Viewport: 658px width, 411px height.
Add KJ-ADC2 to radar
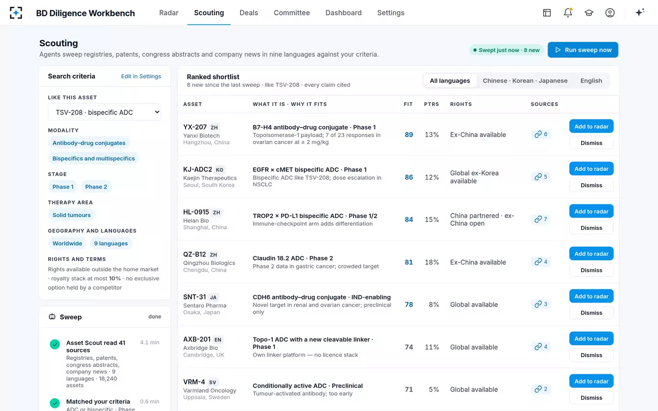click(x=591, y=169)
